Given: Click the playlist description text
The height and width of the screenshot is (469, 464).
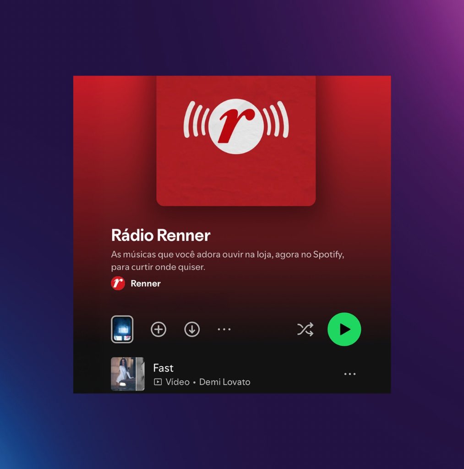Looking at the screenshot, I should pos(227,261).
